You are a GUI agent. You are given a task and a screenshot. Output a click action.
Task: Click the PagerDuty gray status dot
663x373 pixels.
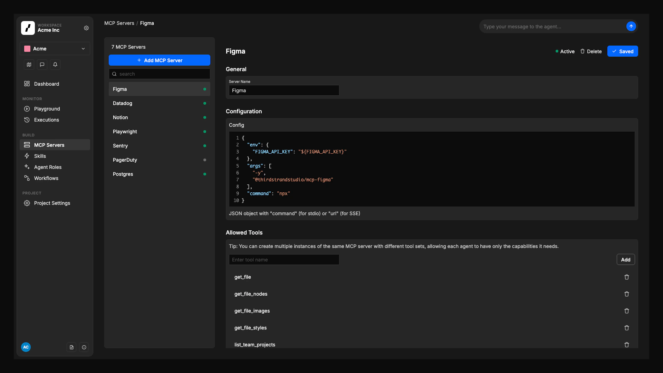205,160
